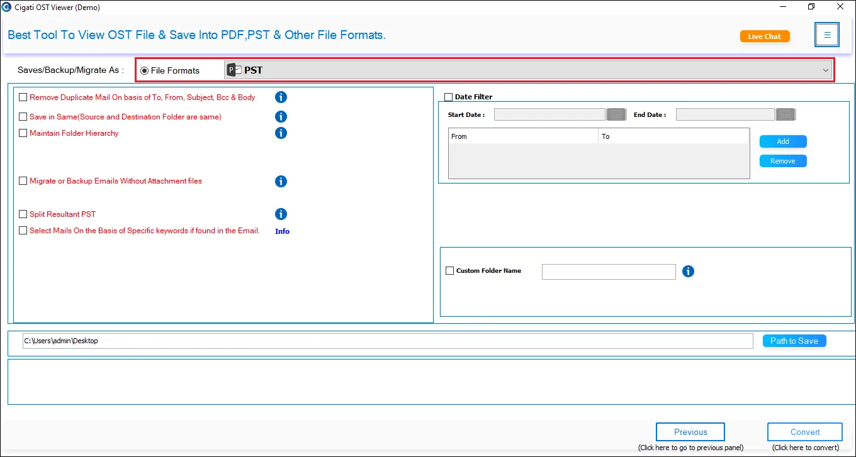The image size is (856, 457).
Task: Check Save in Same option
Action: pyautogui.click(x=23, y=117)
